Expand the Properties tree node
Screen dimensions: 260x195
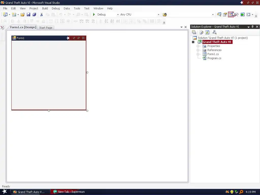(198, 46)
